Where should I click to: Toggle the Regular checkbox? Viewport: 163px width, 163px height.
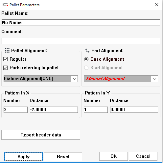pos(5,59)
